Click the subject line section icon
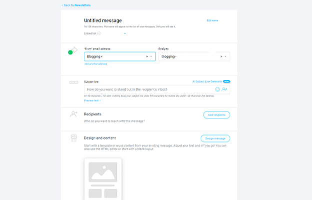The image size is (312, 200). click(74, 81)
